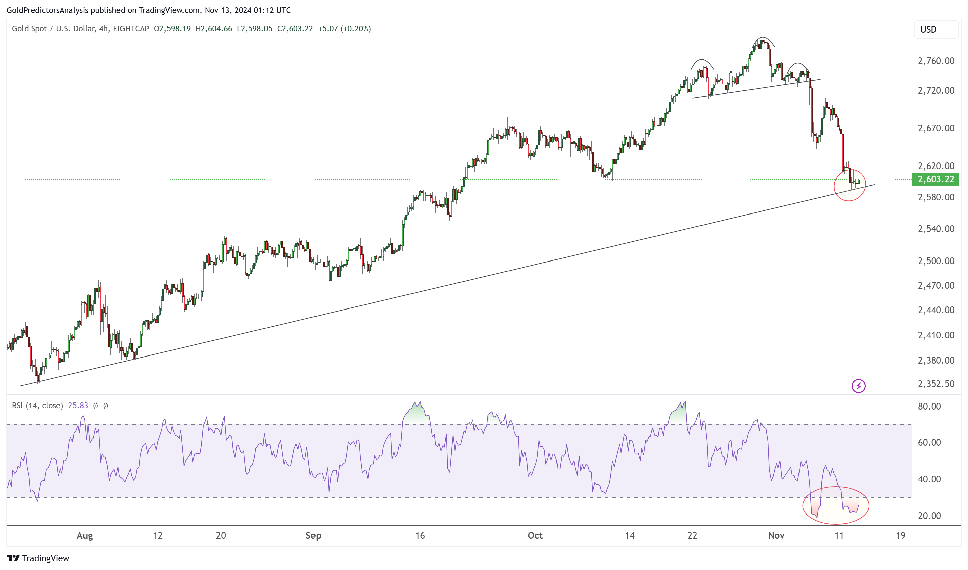Click the Gold Spot / U.S. Dollar chart title

tap(54, 29)
